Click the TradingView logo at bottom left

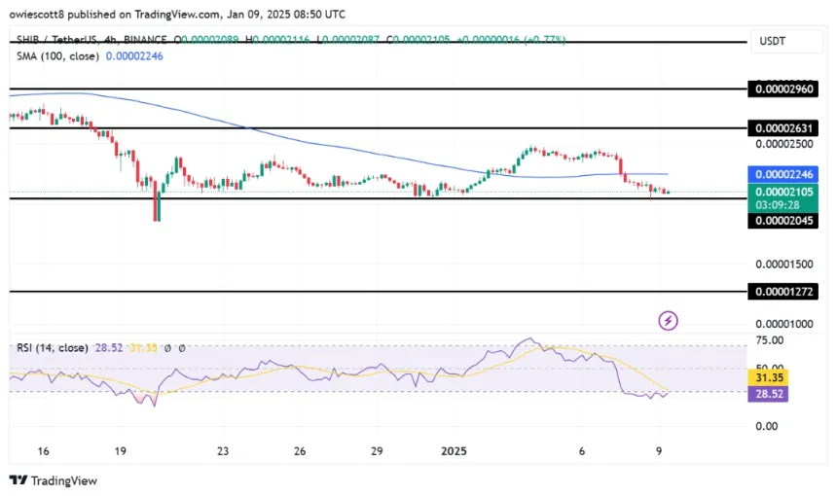click(54, 480)
